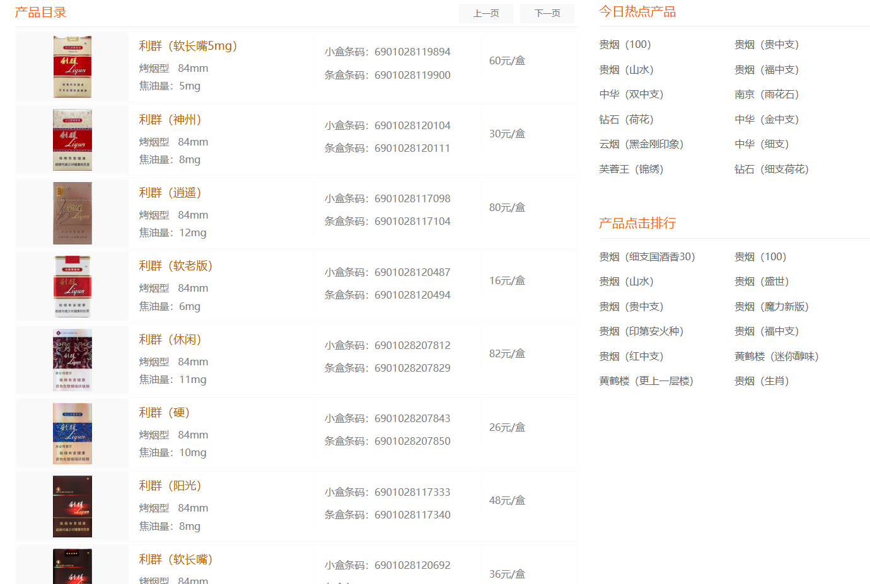Select the 48元/盒 price text

click(x=507, y=501)
